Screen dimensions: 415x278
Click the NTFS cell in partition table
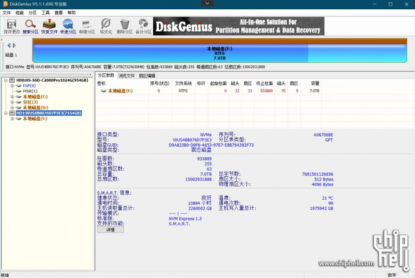(x=183, y=91)
